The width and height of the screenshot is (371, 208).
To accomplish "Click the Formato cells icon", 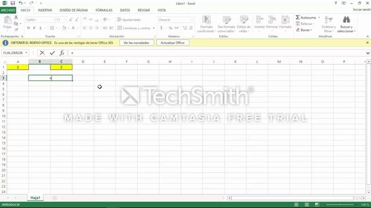I will pyautogui.click(x=285, y=20).
